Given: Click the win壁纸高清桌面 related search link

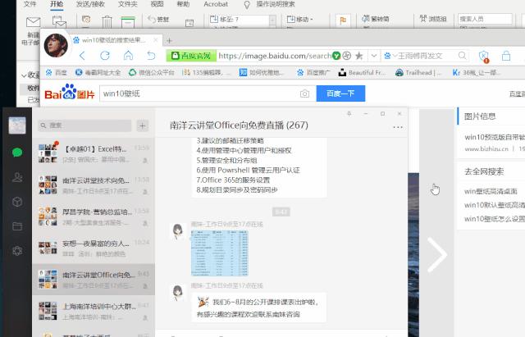Looking at the screenshot, I should point(491,191).
